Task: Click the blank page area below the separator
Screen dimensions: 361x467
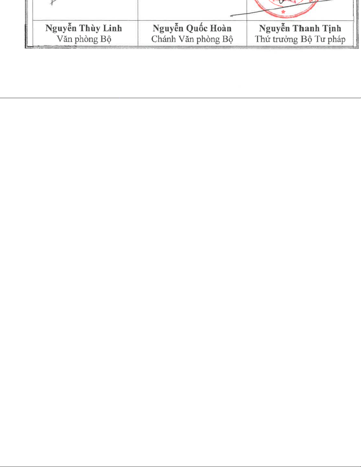Action: coord(180,280)
